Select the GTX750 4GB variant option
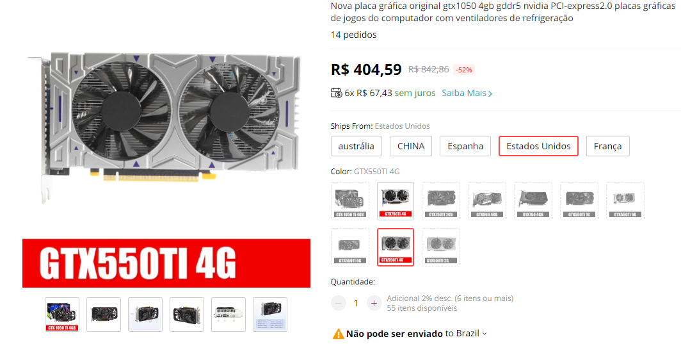This screenshot has height=344, width=681. coord(533,201)
